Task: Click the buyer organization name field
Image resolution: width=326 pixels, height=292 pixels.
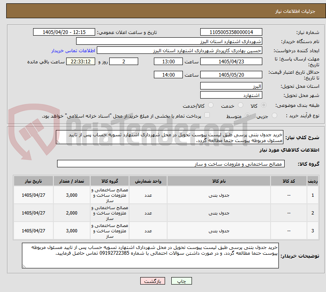Action: pos(169,41)
